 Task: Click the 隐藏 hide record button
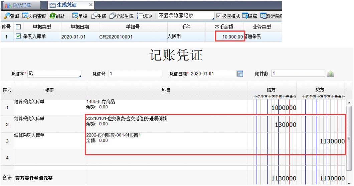[x=250, y=16]
